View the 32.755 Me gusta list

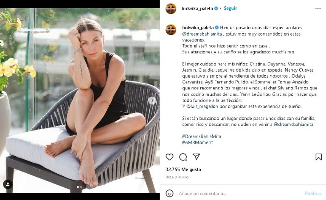(x=183, y=169)
